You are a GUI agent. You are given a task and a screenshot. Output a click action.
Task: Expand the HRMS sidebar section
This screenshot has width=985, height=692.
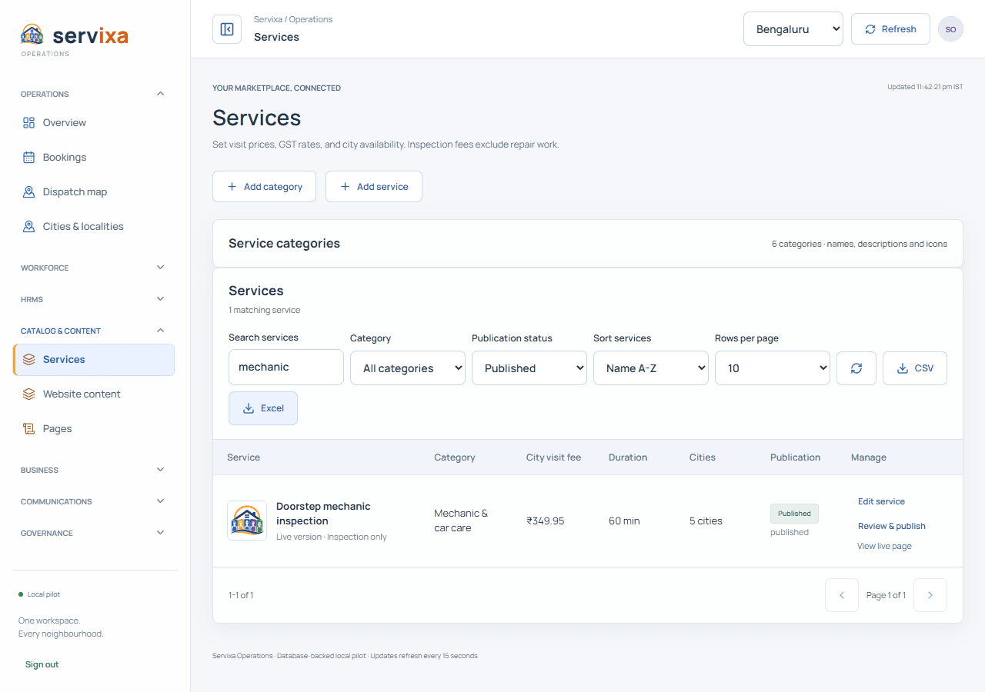[94, 299]
